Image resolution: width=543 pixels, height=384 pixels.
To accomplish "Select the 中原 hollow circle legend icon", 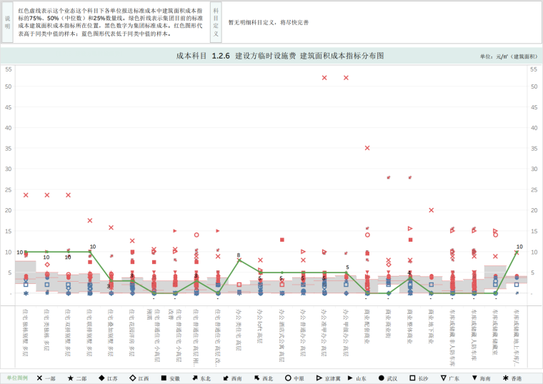I will coord(288,378).
